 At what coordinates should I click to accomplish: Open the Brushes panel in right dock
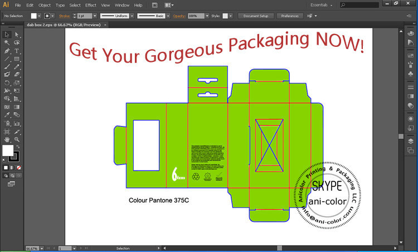(411, 64)
